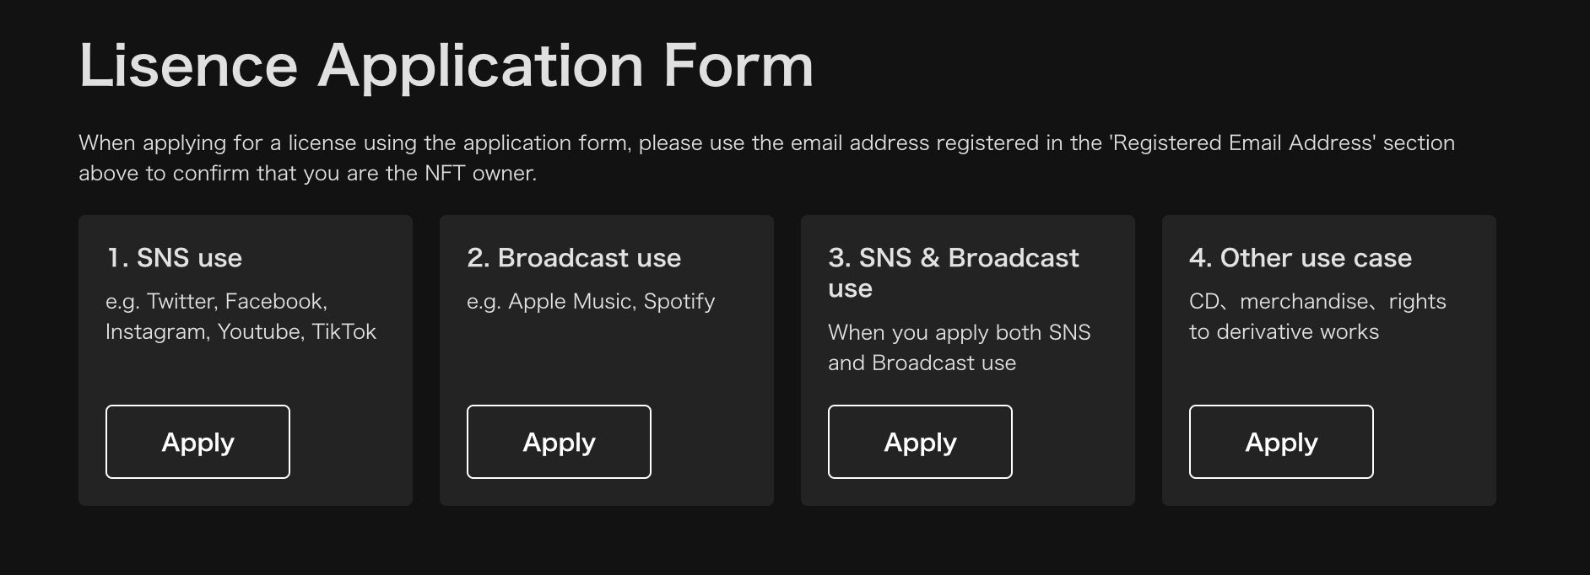Click 'When you apply both SNS' description
The image size is (1590, 575).
(959, 333)
